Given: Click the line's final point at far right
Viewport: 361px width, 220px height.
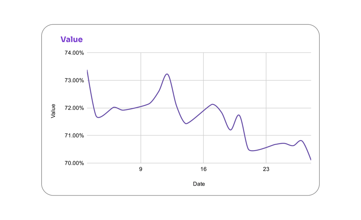Looking at the screenshot, I should pyautogui.click(x=311, y=160).
